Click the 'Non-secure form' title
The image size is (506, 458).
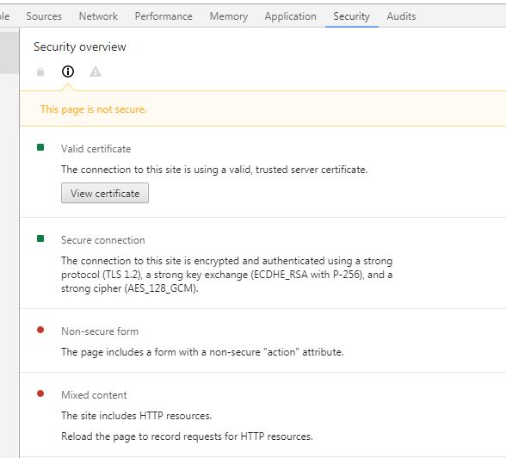click(x=100, y=331)
